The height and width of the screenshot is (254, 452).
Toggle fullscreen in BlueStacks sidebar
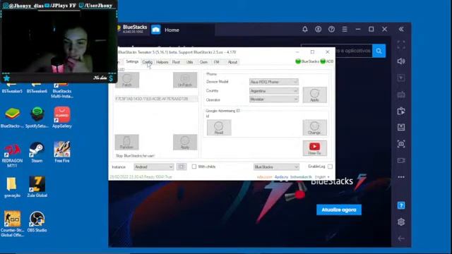pyautogui.click(x=401, y=45)
